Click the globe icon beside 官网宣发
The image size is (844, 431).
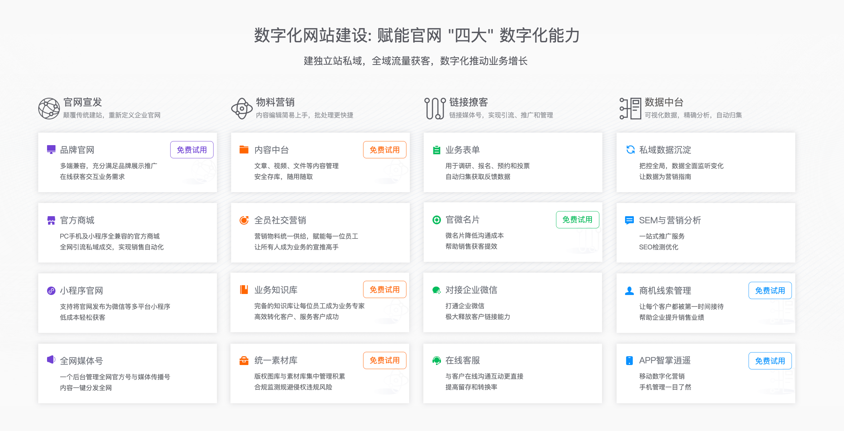[x=49, y=109]
